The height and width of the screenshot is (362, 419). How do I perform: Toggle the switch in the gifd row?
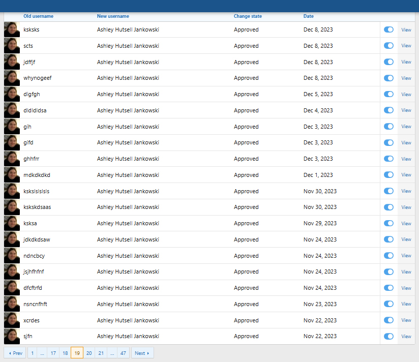coord(388,143)
